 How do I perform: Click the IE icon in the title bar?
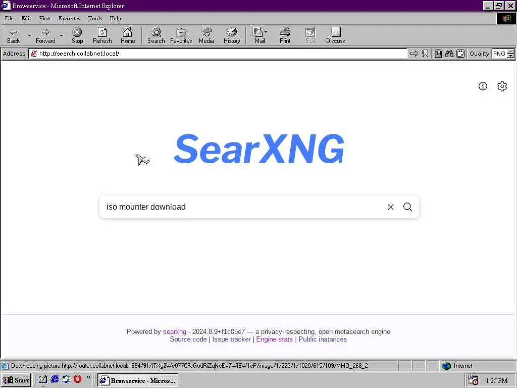click(6, 6)
